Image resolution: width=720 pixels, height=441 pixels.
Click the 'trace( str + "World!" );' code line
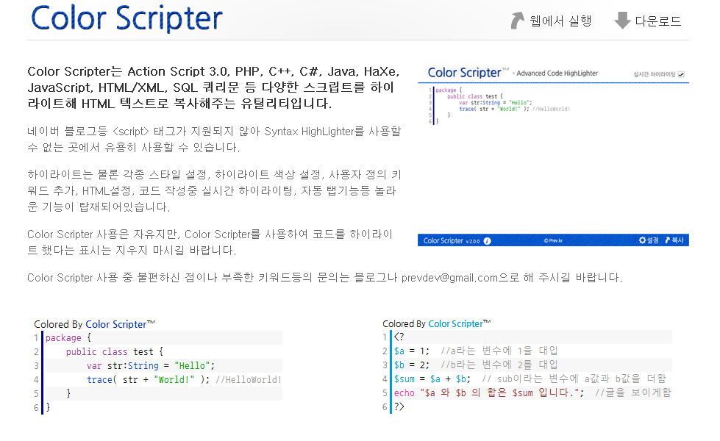pyautogui.click(x=149, y=379)
